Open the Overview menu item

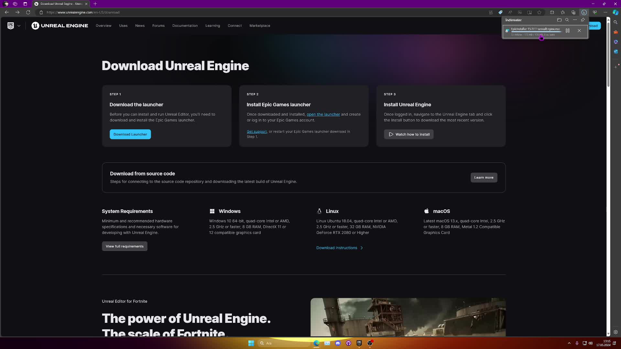(x=103, y=26)
